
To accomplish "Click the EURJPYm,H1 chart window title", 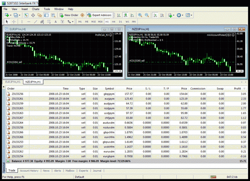I will point(18,29).
